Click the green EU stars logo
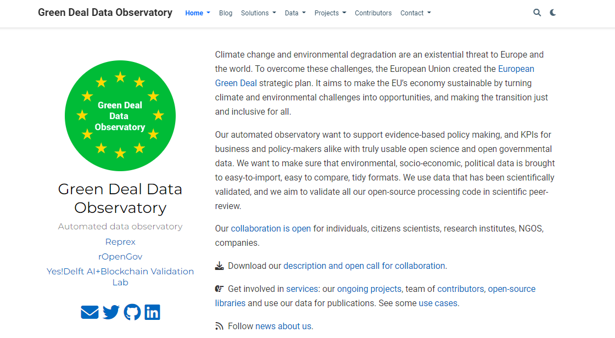 pyautogui.click(x=120, y=115)
